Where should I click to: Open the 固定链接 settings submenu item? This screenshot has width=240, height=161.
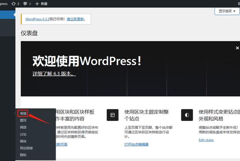(x=26, y=148)
